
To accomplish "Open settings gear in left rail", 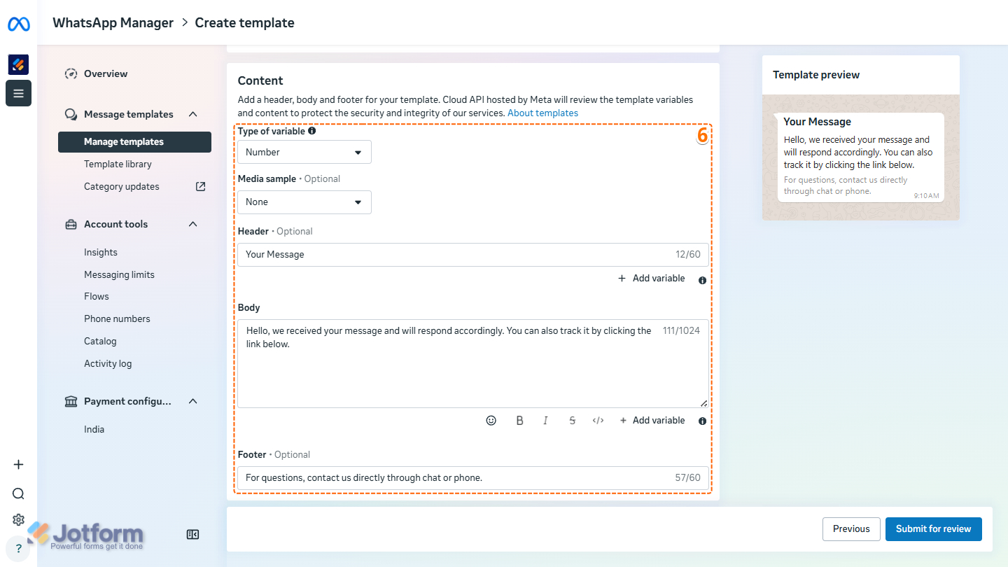I will pyautogui.click(x=18, y=519).
